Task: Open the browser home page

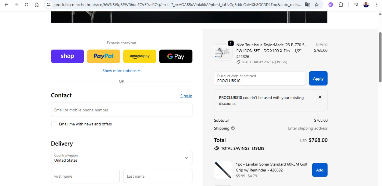Action: [x=37, y=5]
